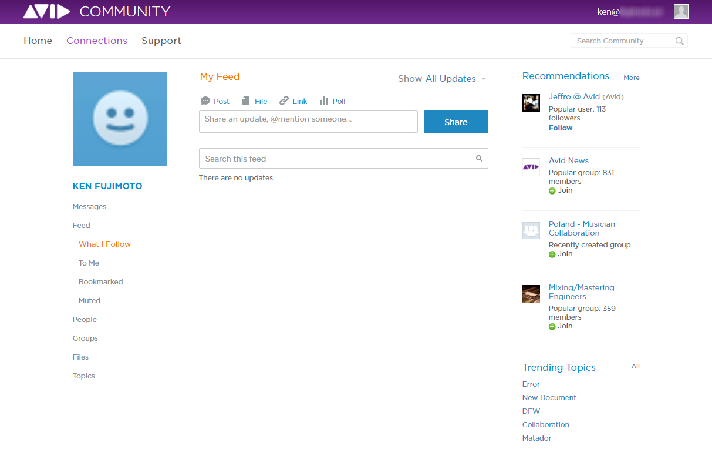Click the My Feed heading
The height and width of the screenshot is (476, 712).
(220, 76)
